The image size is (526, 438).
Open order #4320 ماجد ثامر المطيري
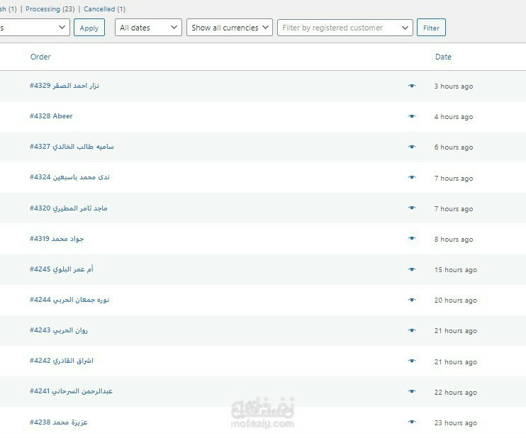69,208
